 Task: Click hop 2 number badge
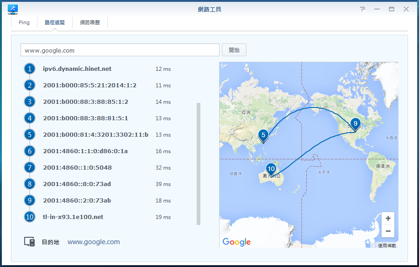(x=30, y=85)
